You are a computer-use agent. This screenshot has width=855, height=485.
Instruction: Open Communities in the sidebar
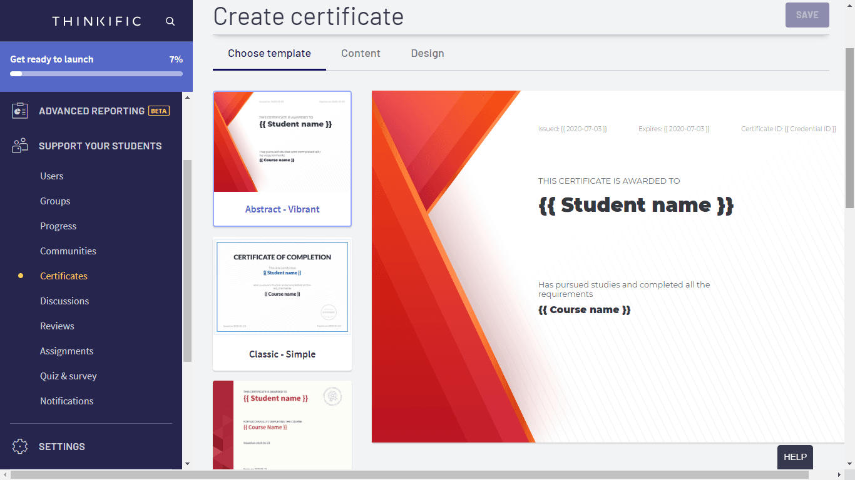point(68,251)
